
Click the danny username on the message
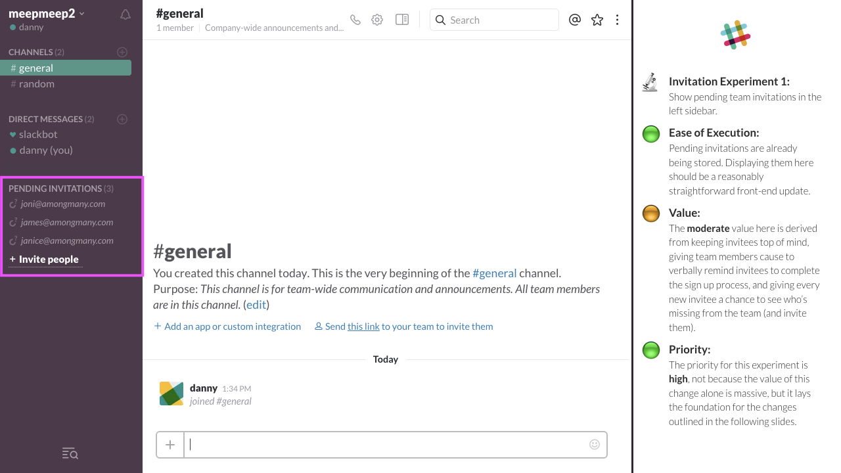204,388
